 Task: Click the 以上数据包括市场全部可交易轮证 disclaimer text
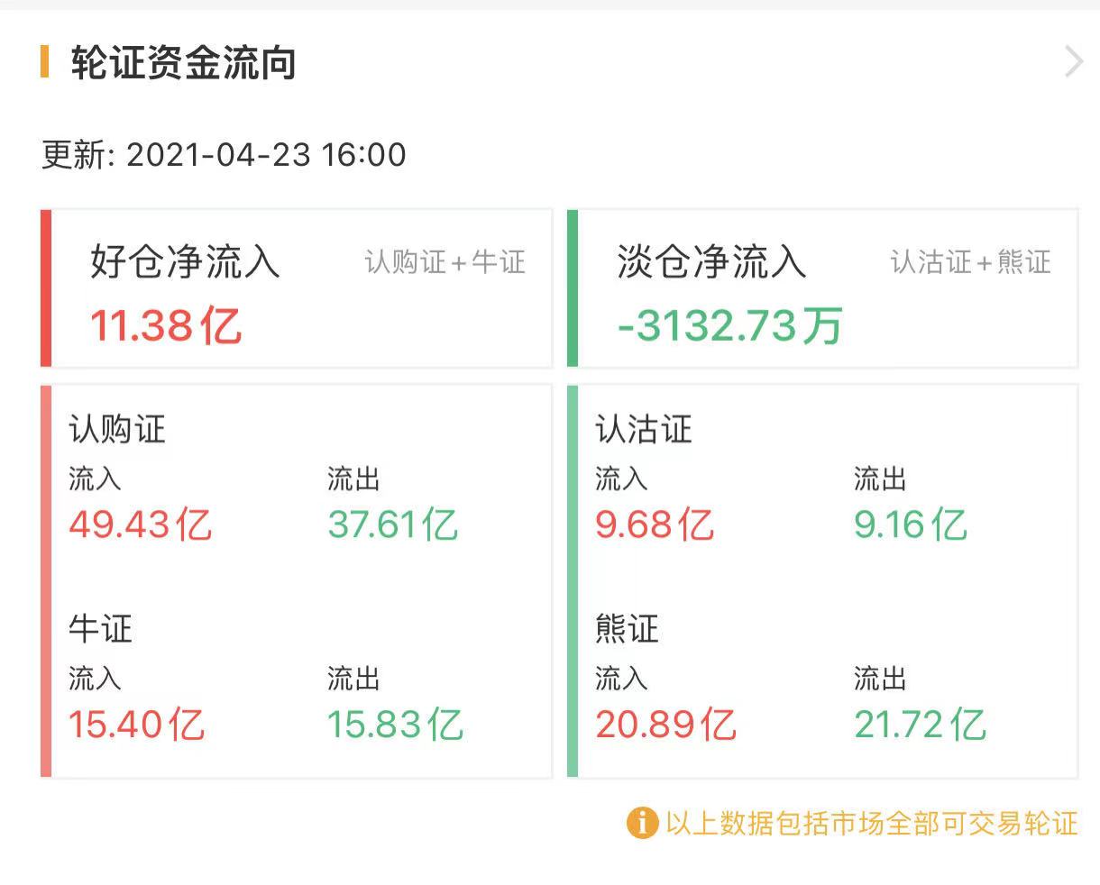[x=871, y=823]
